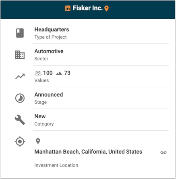Open the chain link icon beside location
This screenshot has width=176, height=179.
[164, 152]
